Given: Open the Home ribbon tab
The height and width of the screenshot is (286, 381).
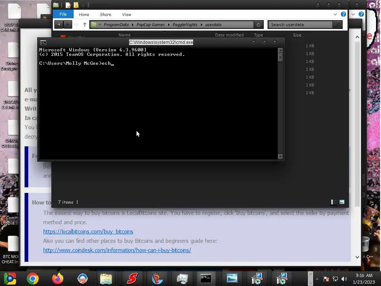Looking at the screenshot, I should tap(84, 15).
